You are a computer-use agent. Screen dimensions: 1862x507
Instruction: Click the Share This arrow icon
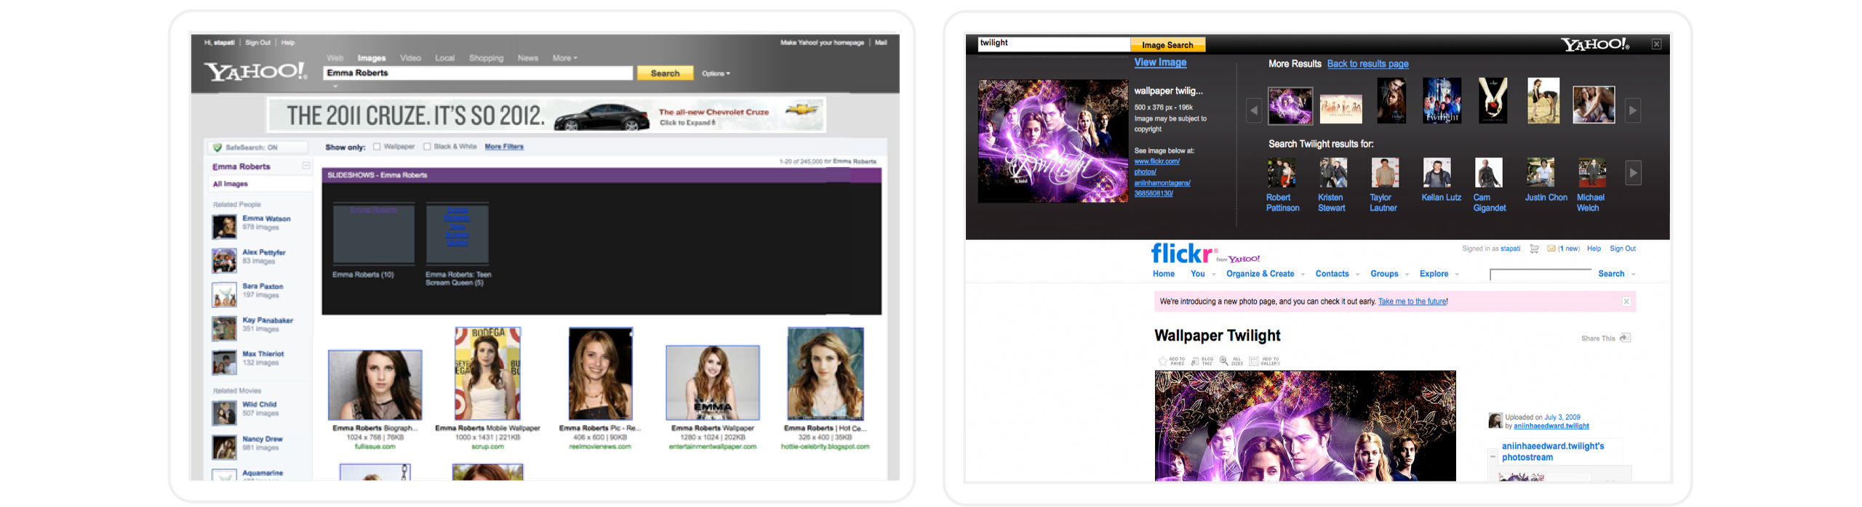[x=1626, y=338]
